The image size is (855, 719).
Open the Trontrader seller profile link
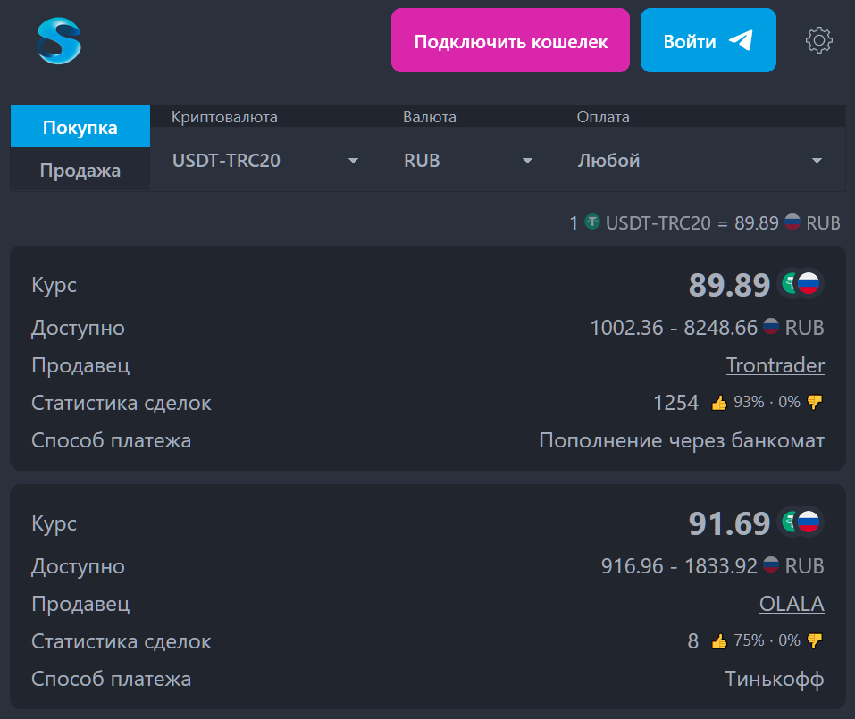(x=775, y=365)
